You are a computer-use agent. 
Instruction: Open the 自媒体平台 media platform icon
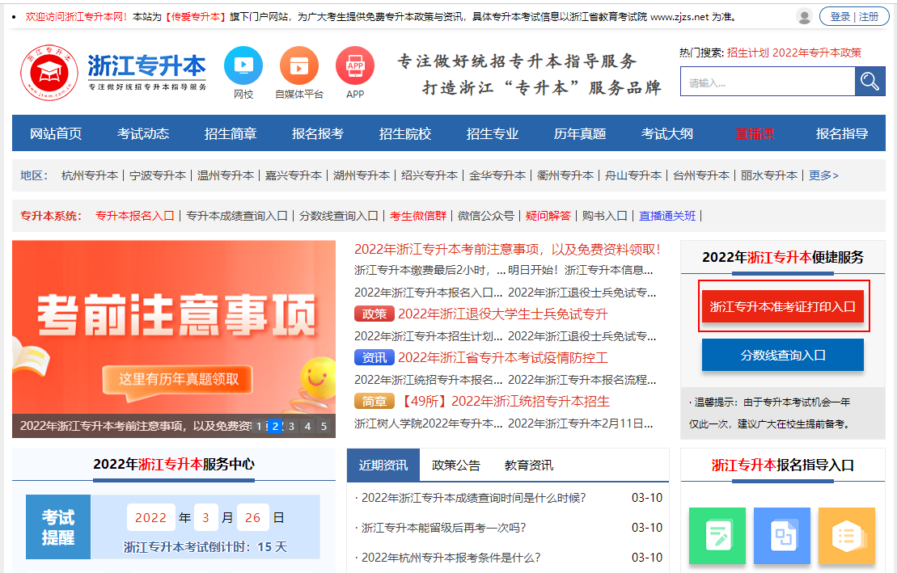click(x=299, y=67)
